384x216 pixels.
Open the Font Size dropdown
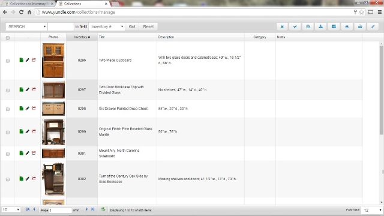pyautogui.click(x=372, y=210)
